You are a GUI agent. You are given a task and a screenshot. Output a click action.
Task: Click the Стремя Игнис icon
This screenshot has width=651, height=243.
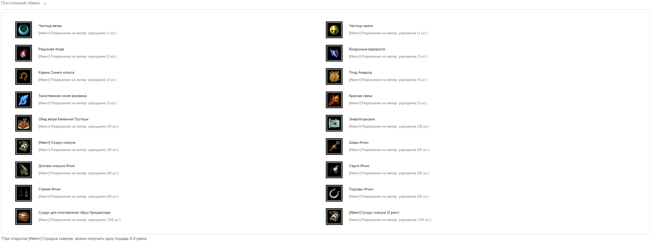click(24, 193)
